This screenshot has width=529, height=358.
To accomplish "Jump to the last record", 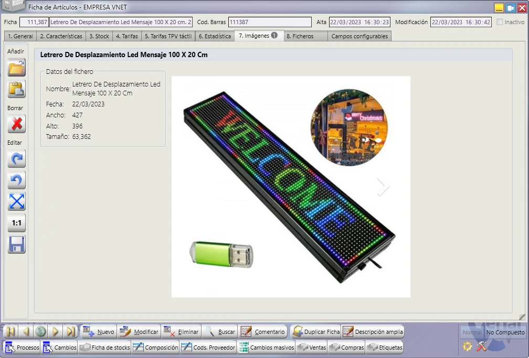I will (x=70, y=332).
